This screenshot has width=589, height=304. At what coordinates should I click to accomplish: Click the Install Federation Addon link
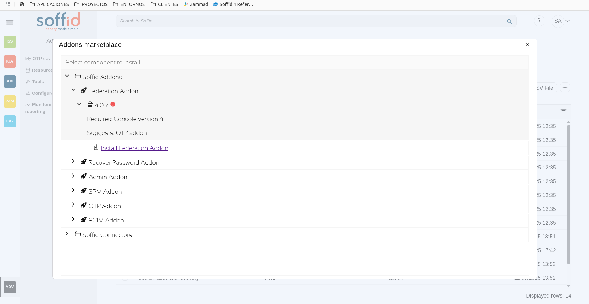pyautogui.click(x=134, y=148)
